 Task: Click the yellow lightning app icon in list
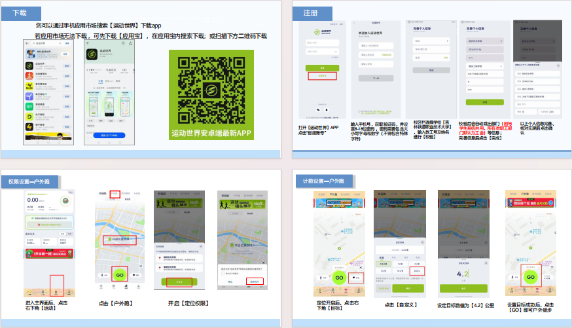coord(29,126)
